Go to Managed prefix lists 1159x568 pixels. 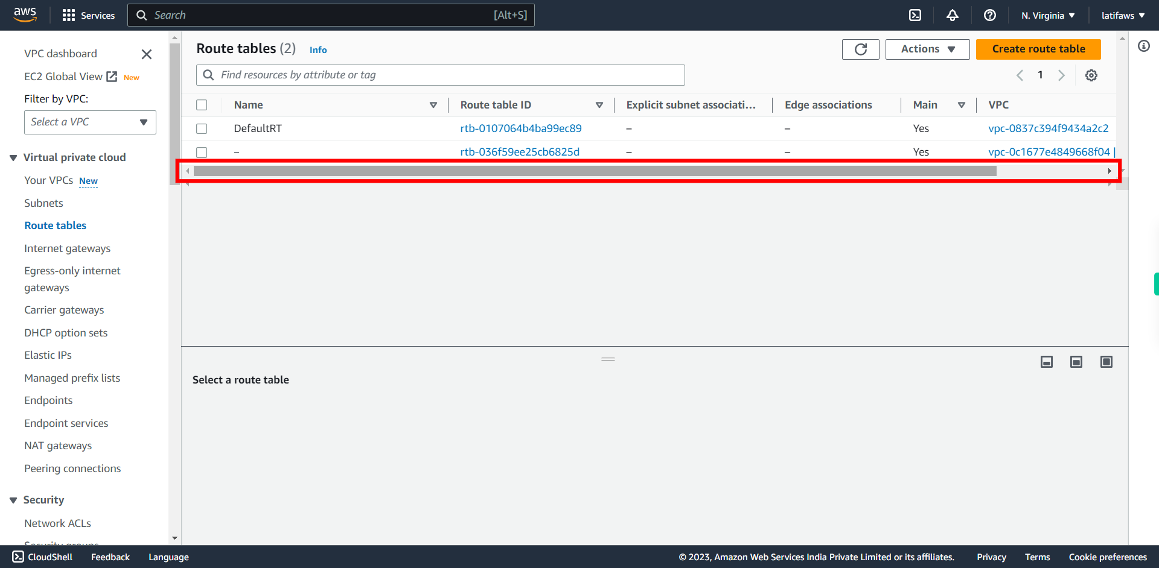point(72,378)
